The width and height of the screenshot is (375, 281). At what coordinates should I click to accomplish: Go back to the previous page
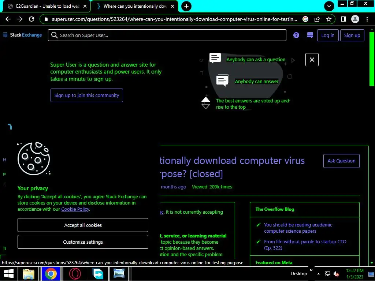(x=8, y=19)
